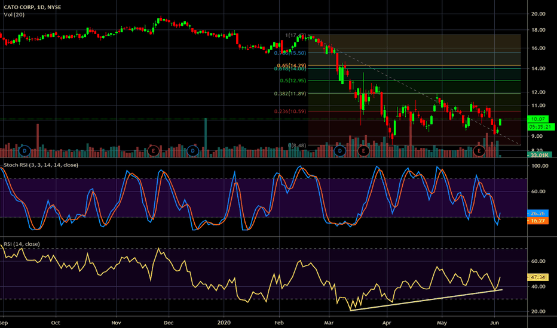The image size is (557, 328).
Task: Select the Fibonacci 0.65(14.29) level label
Action: pos(291,65)
